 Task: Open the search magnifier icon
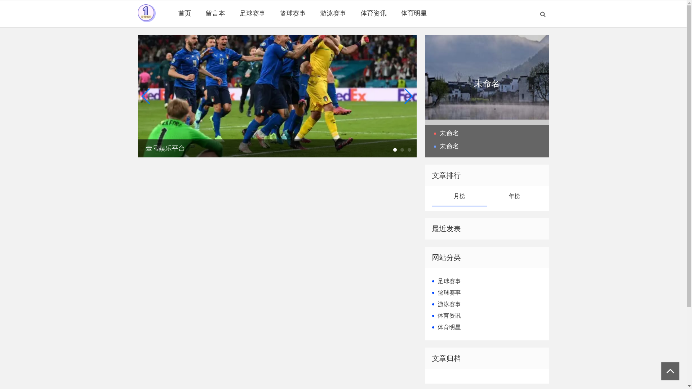click(x=542, y=14)
